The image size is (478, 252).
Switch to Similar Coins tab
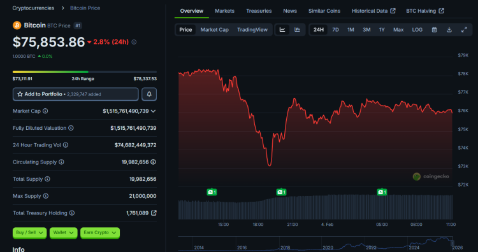(324, 11)
